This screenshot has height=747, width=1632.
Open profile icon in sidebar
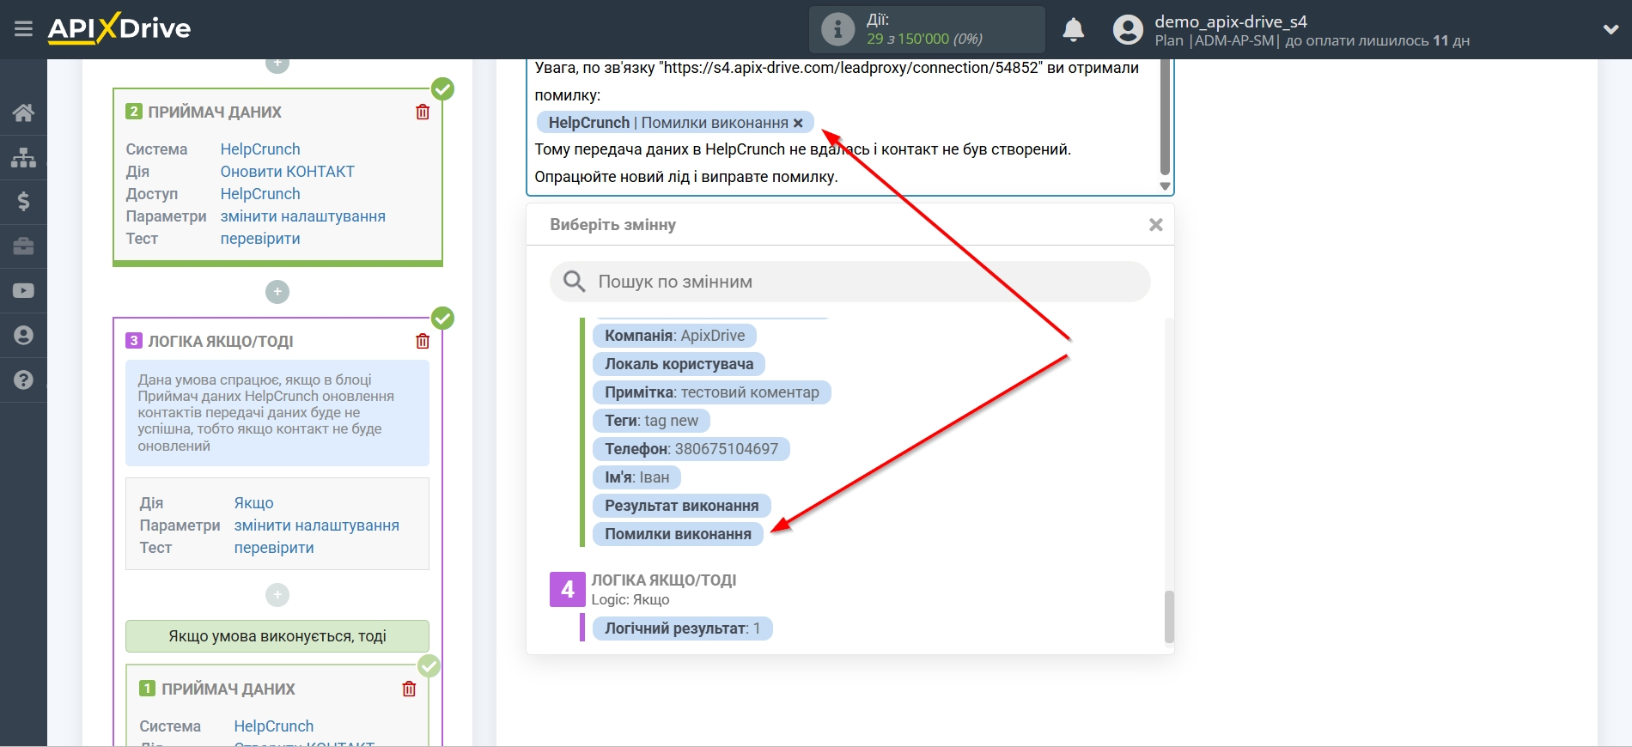click(23, 336)
